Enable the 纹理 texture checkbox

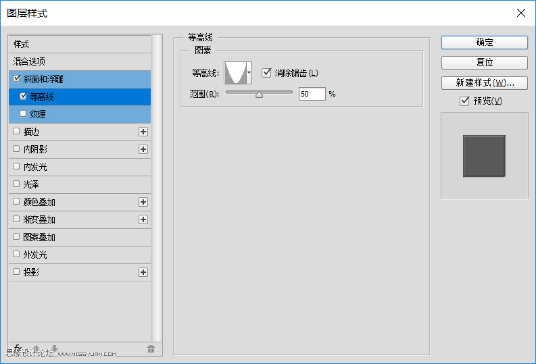(x=24, y=114)
